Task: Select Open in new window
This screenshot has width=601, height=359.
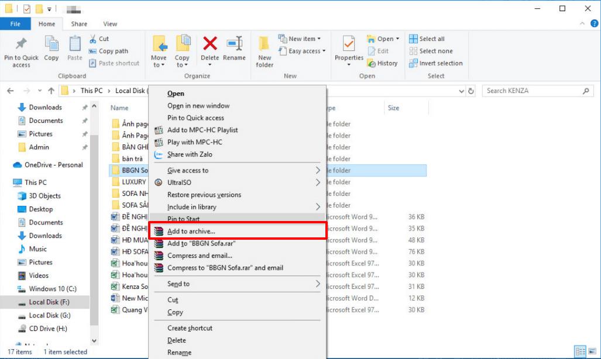Action: point(237,106)
